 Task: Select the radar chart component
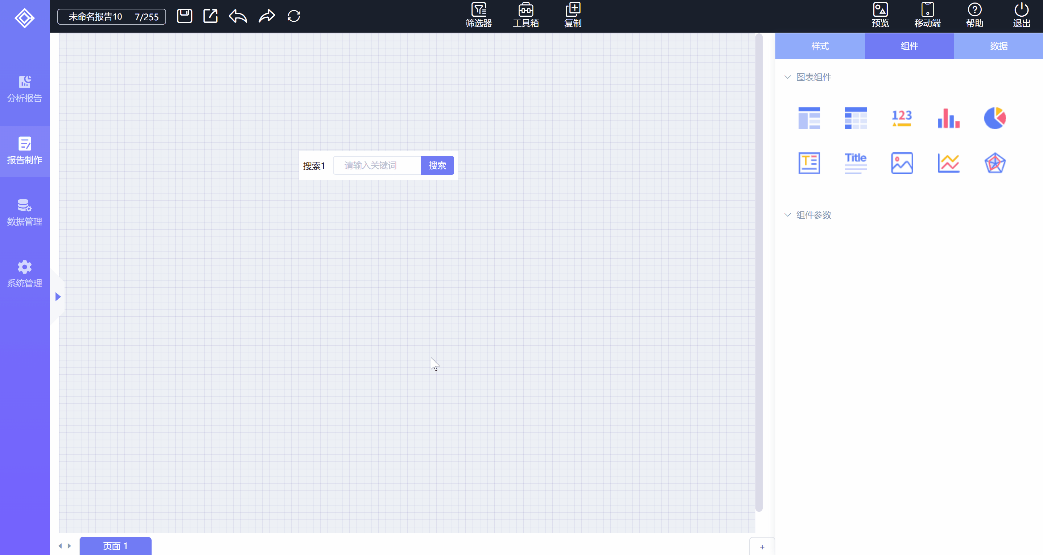tap(995, 163)
